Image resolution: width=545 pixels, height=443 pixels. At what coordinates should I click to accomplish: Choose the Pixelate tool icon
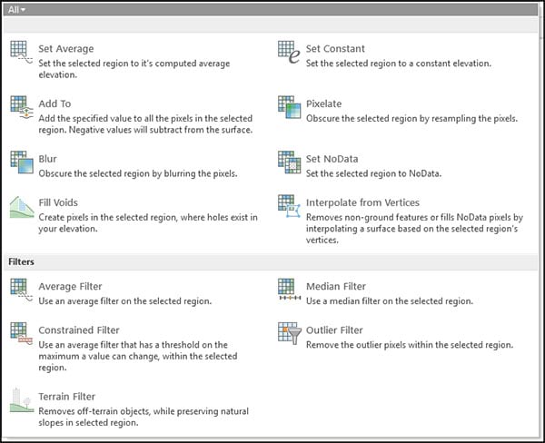(x=288, y=109)
